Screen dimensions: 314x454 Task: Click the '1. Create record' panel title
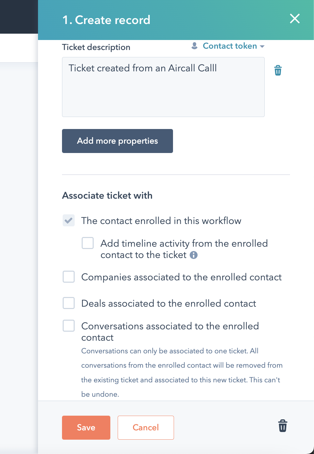106,20
